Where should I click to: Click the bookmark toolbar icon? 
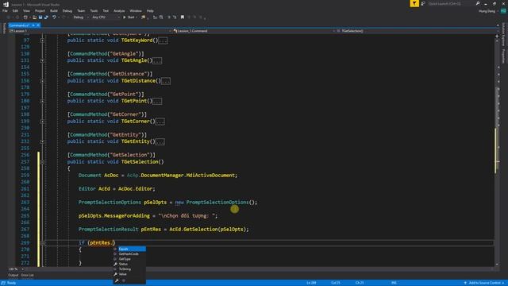point(183,17)
